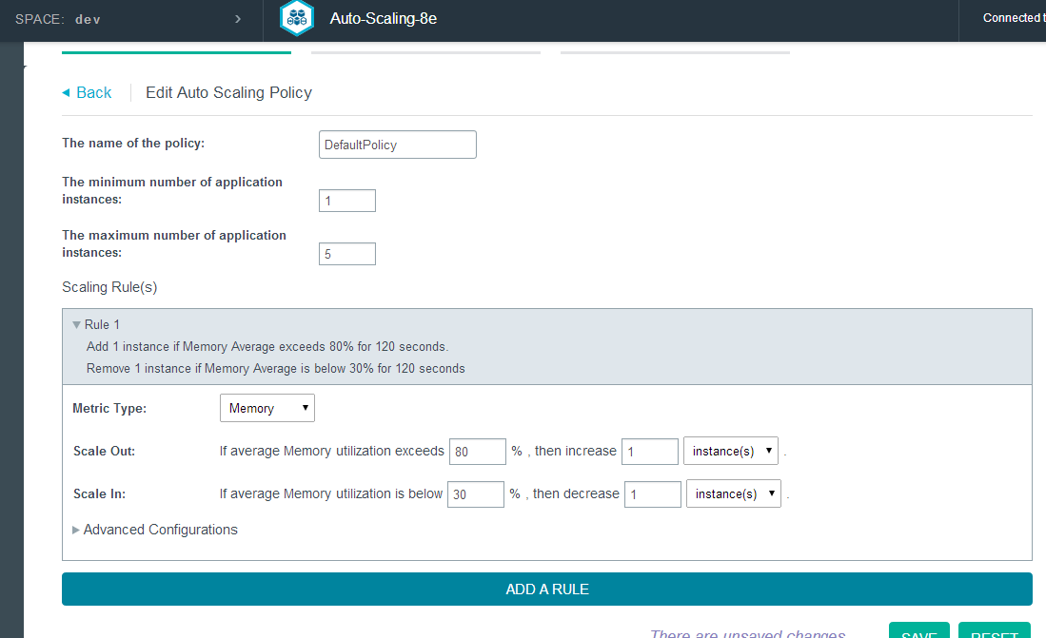Save the policy with the SAVE button
This screenshot has width=1046, height=638.
click(x=918, y=630)
